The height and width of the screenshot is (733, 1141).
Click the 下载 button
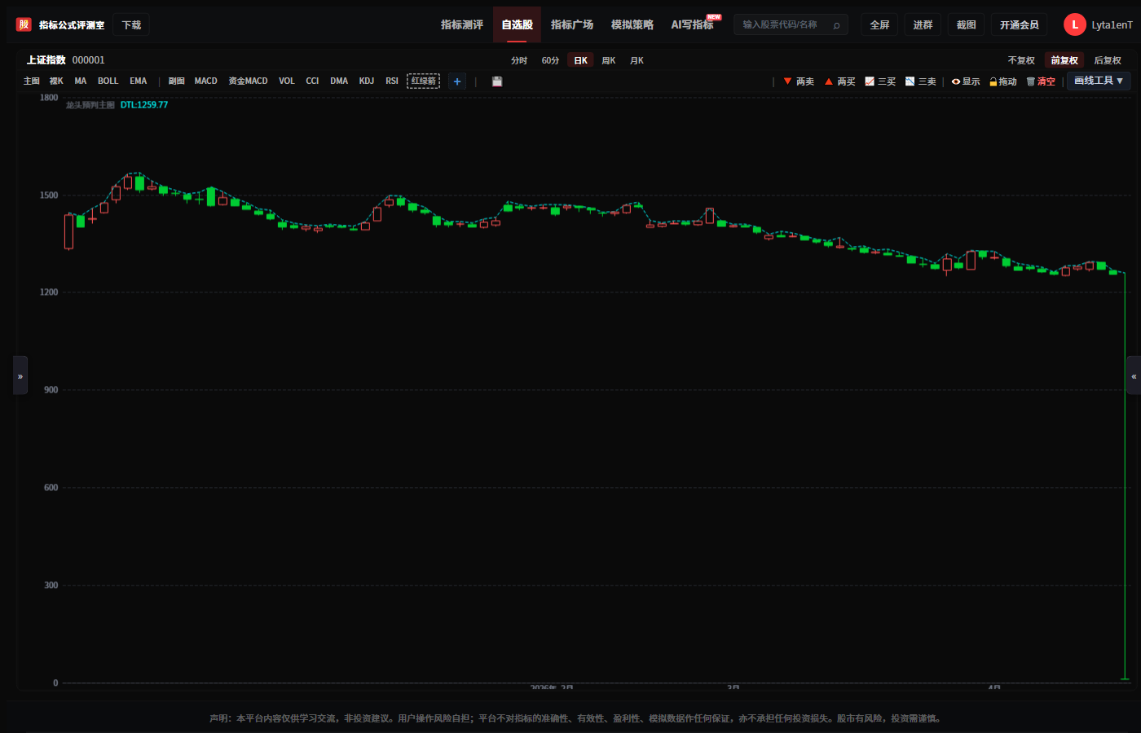(x=131, y=25)
